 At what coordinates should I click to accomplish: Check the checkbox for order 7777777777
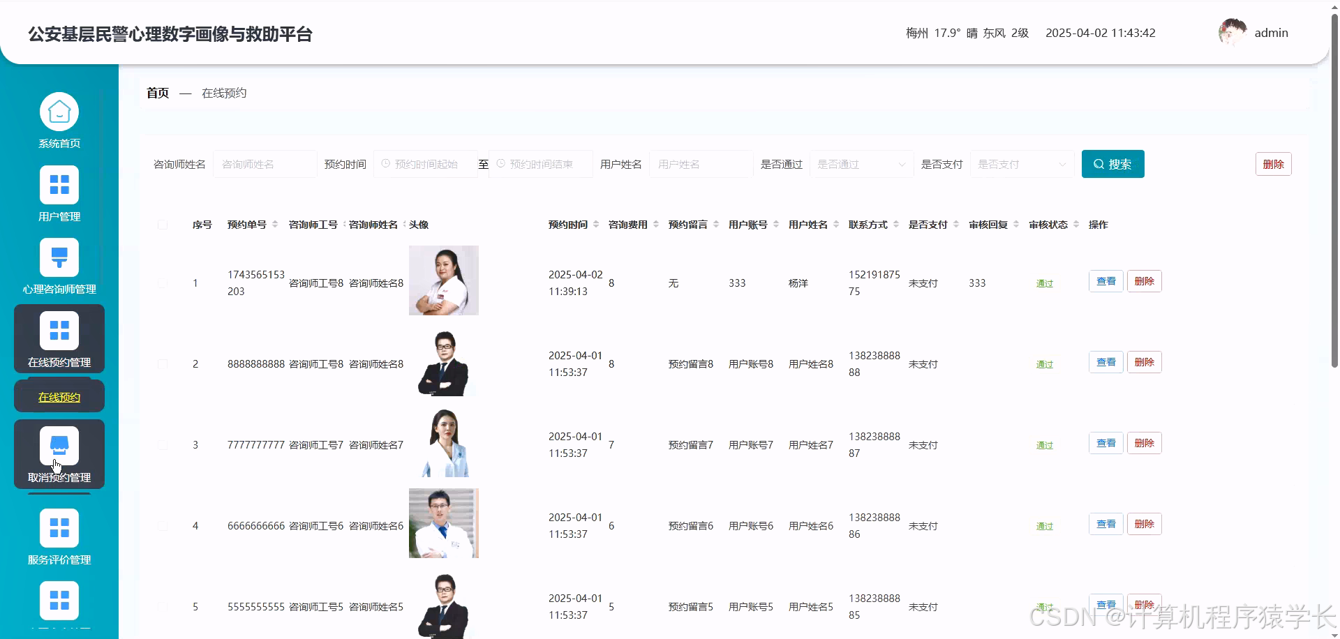pos(163,445)
